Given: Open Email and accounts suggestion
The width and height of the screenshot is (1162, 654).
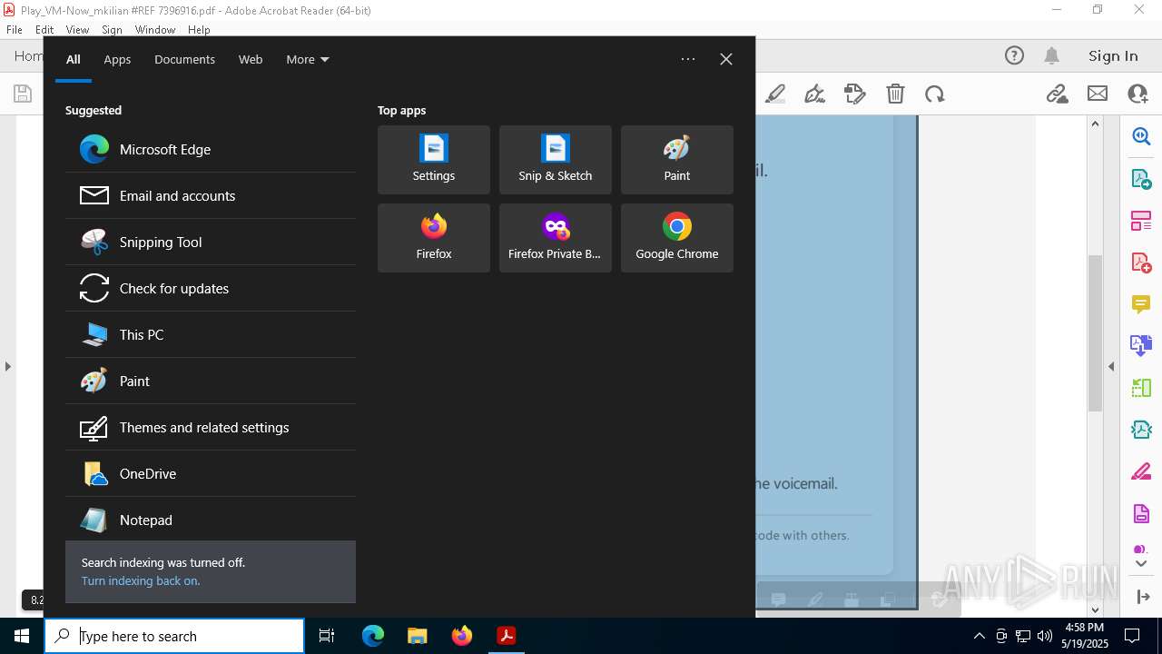Looking at the screenshot, I should (x=210, y=195).
